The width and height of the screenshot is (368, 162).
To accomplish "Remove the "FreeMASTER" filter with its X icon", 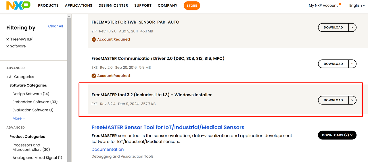I will coord(7,39).
